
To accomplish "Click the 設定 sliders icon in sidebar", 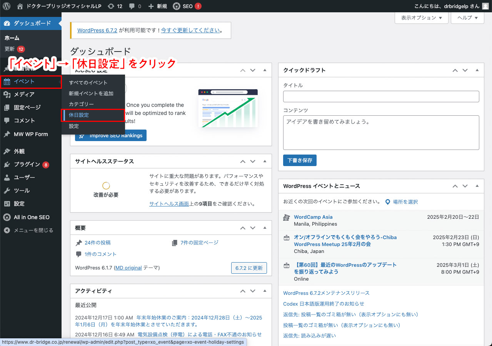I will 7,204.
